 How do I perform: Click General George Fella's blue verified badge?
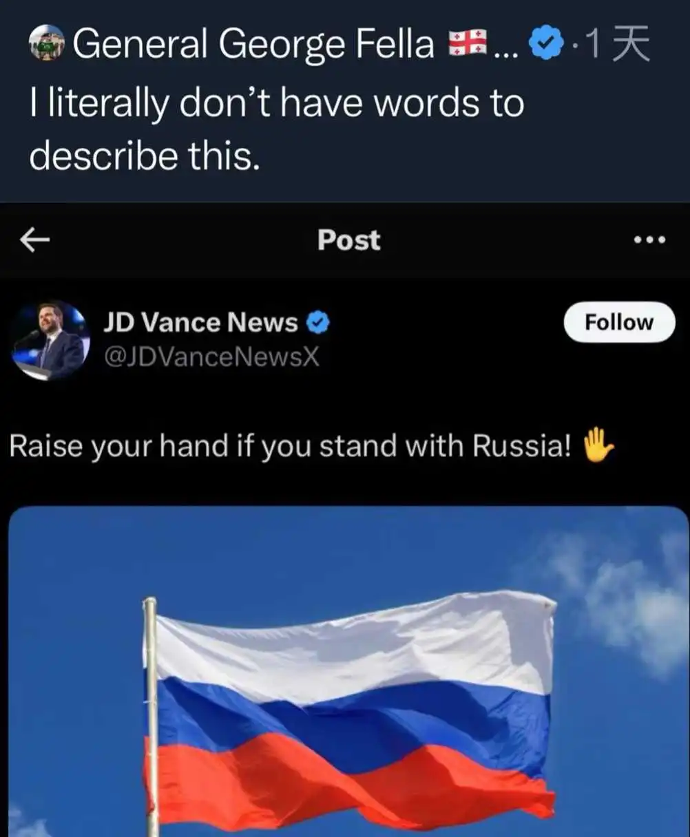tap(545, 45)
